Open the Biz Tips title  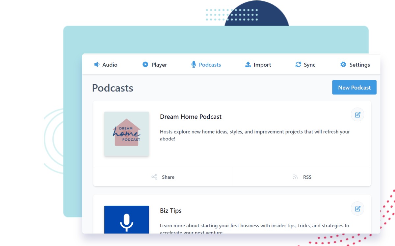(x=171, y=211)
